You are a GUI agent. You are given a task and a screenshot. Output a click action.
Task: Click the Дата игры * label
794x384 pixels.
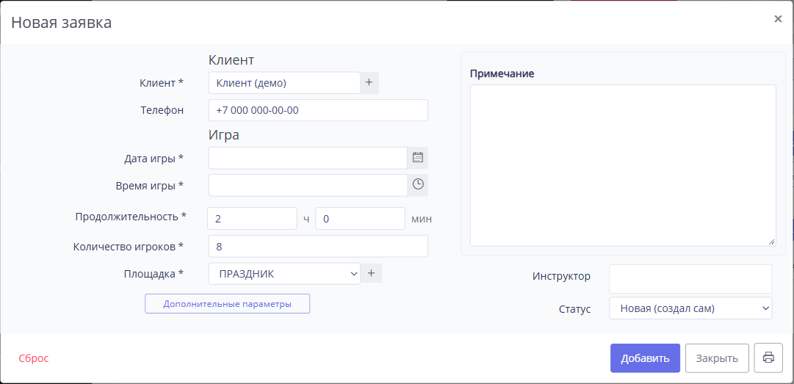pos(154,159)
